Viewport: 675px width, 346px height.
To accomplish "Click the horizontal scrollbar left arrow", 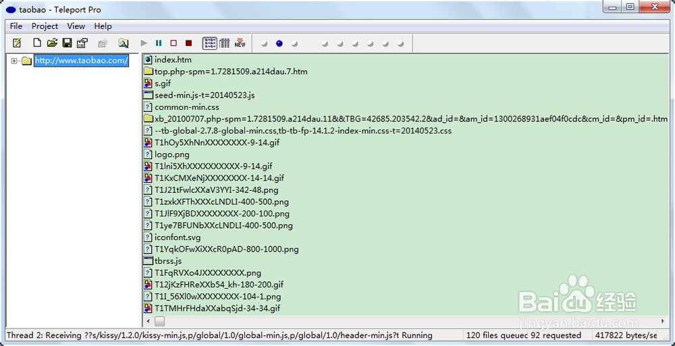I will coord(148,321).
